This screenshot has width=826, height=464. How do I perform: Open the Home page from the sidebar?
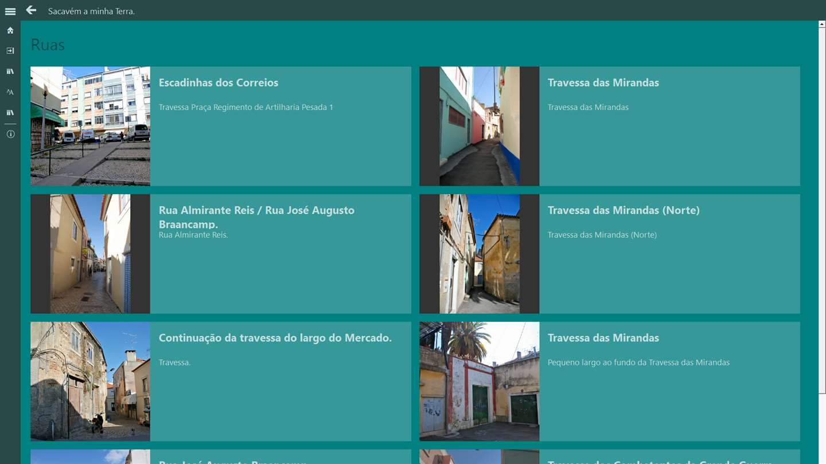(10, 30)
